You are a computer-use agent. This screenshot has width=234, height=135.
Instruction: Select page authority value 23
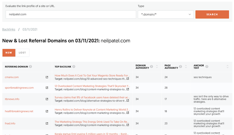click(x=166, y=123)
